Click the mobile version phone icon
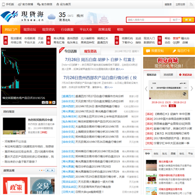The width and height of the screenshot is (195, 195). point(3,4)
